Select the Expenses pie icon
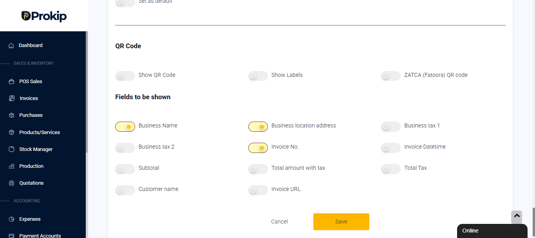Image resolution: width=535 pixels, height=238 pixels. click(11, 219)
